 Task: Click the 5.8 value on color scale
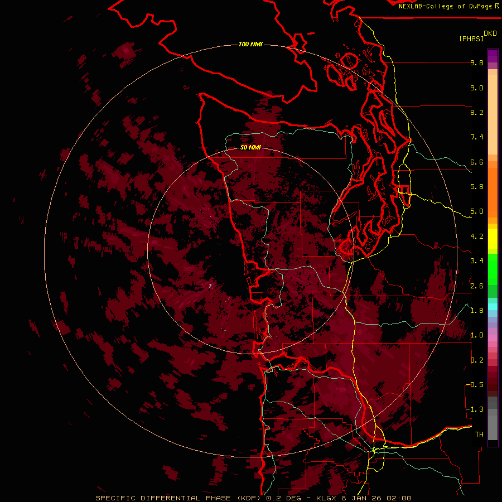coord(477,187)
